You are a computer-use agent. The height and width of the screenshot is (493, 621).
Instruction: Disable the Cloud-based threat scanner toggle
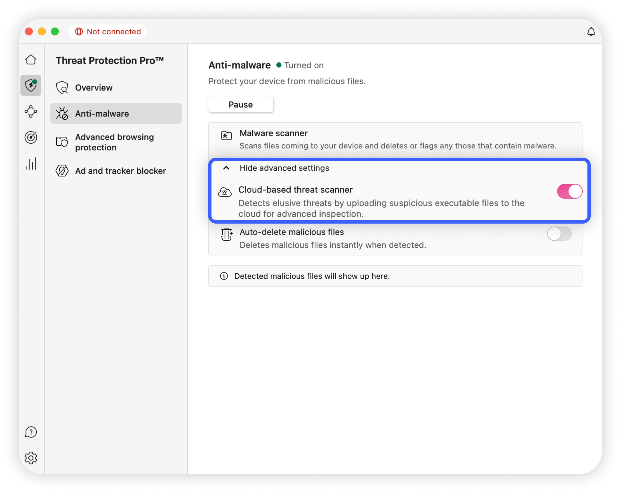(569, 191)
